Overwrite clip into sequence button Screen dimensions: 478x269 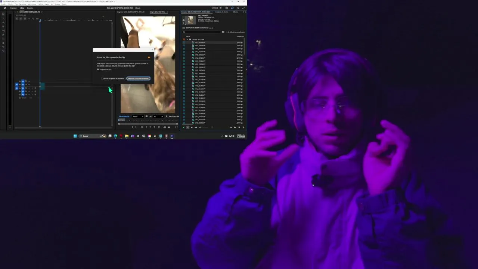tap(169, 127)
